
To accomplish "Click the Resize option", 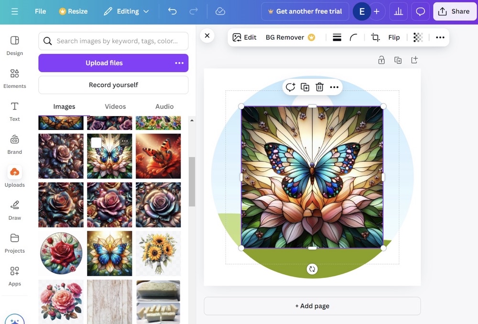I will (73, 11).
